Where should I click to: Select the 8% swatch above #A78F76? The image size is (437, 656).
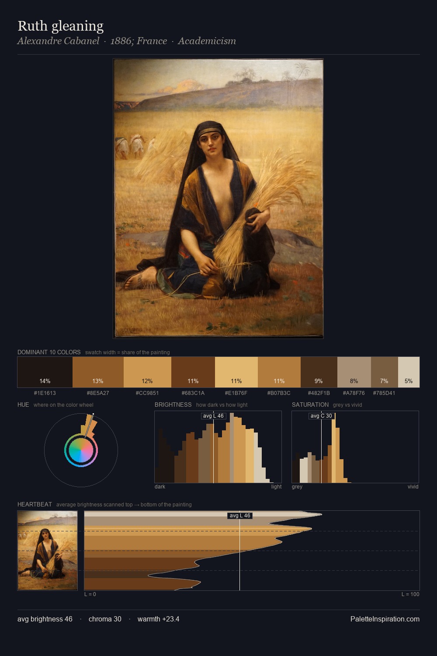pyautogui.click(x=354, y=372)
